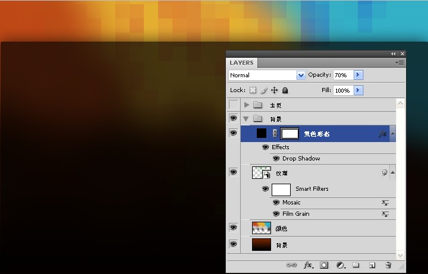Open Film Grain filter blending options icon
This screenshot has height=274, width=428.
pyautogui.click(x=385, y=214)
